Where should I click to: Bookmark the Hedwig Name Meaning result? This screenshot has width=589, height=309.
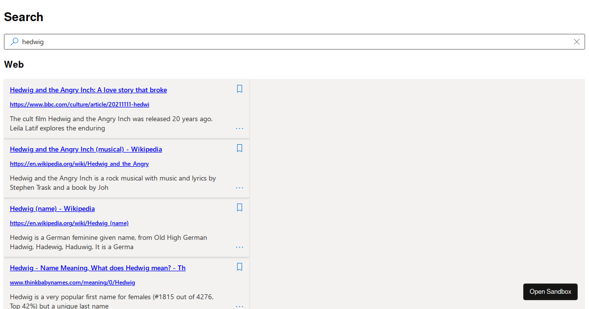240,267
